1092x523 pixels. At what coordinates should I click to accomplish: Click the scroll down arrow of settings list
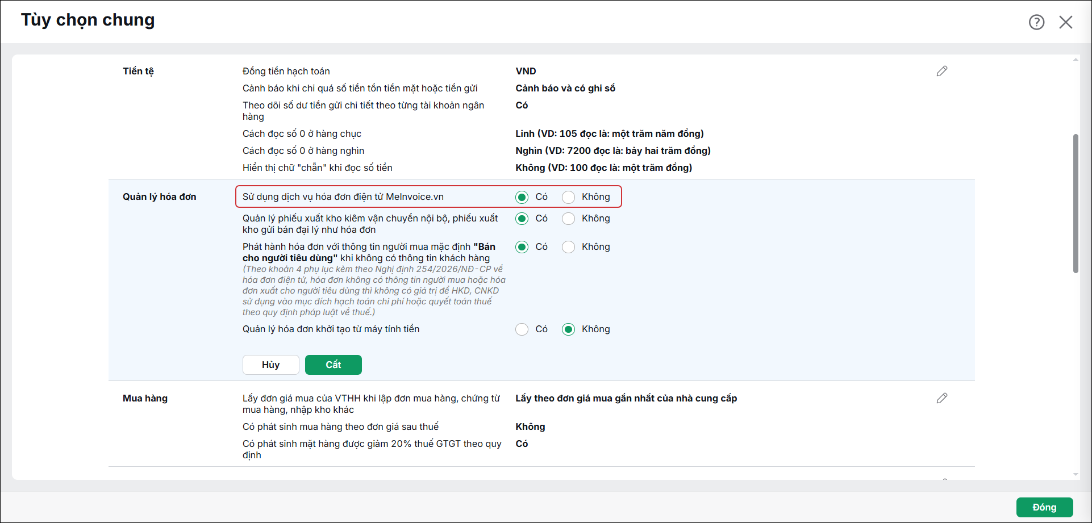tap(1076, 474)
